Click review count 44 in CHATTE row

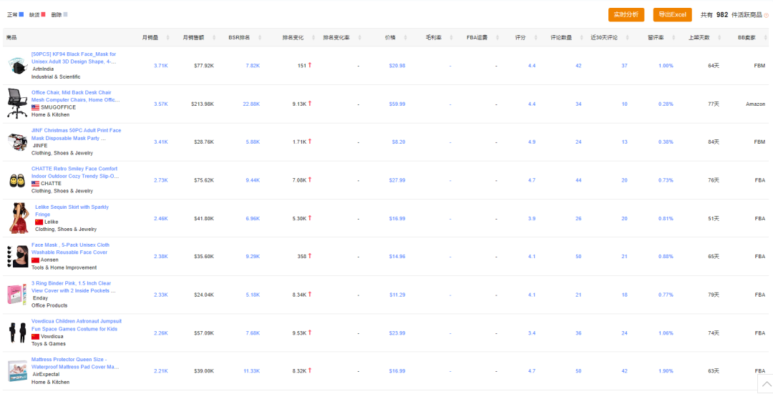578,180
